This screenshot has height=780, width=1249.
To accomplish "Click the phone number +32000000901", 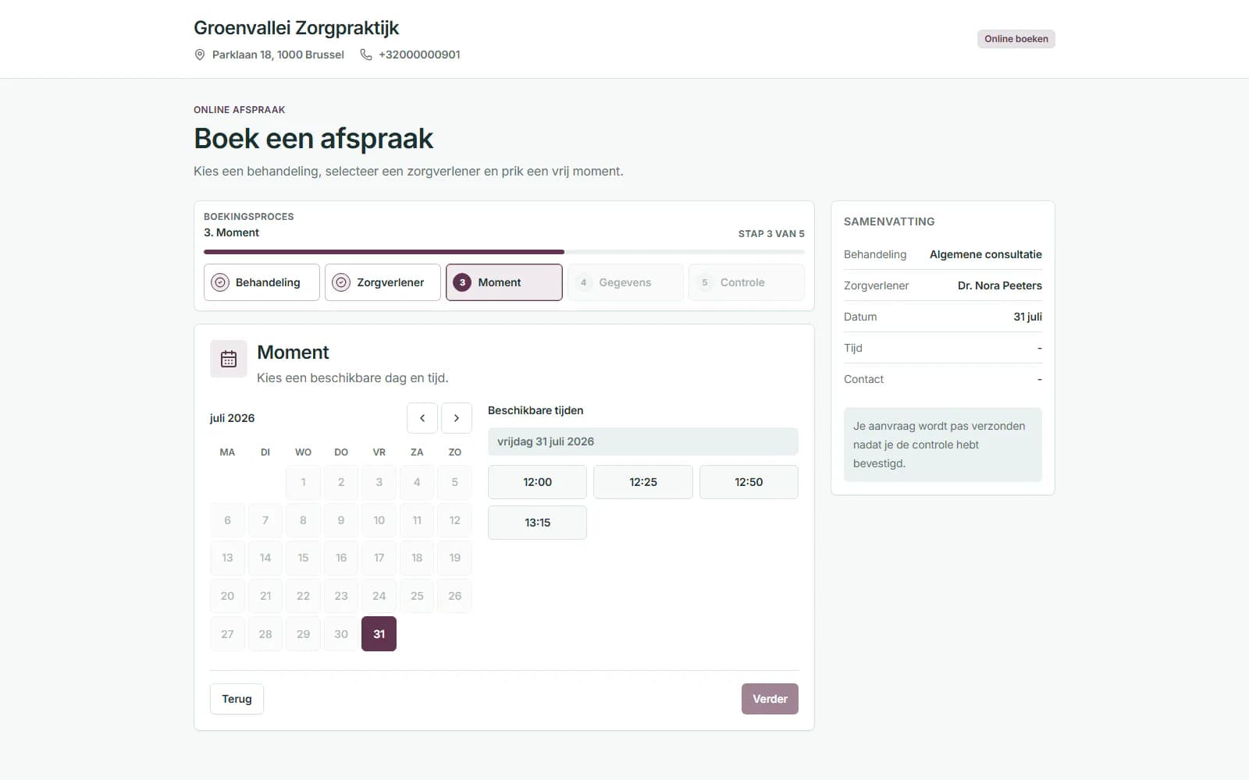I will coord(419,55).
